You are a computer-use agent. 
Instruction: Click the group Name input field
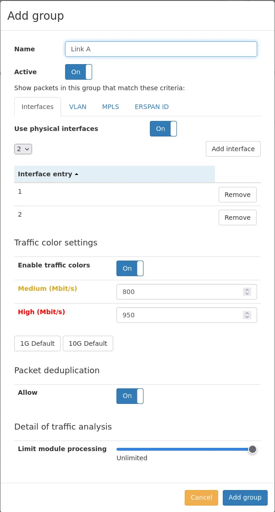[161, 49]
